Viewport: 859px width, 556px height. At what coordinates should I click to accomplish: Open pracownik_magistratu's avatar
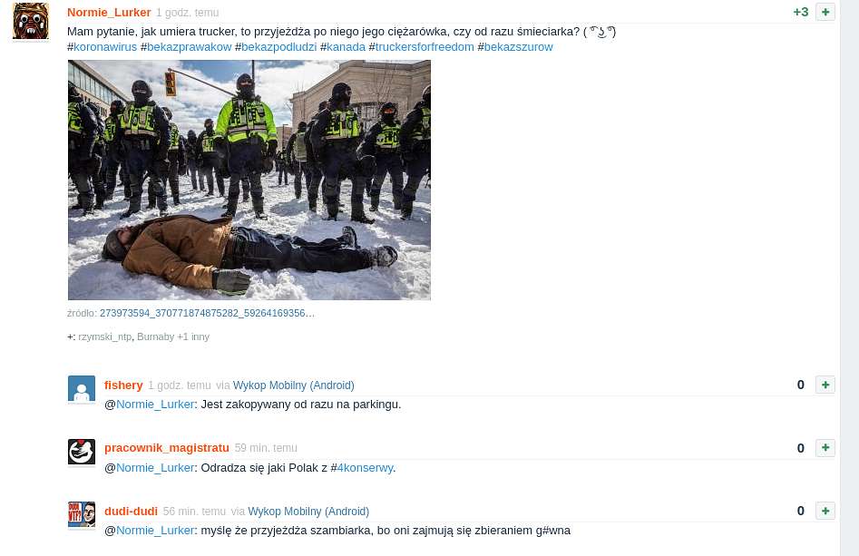(82, 452)
